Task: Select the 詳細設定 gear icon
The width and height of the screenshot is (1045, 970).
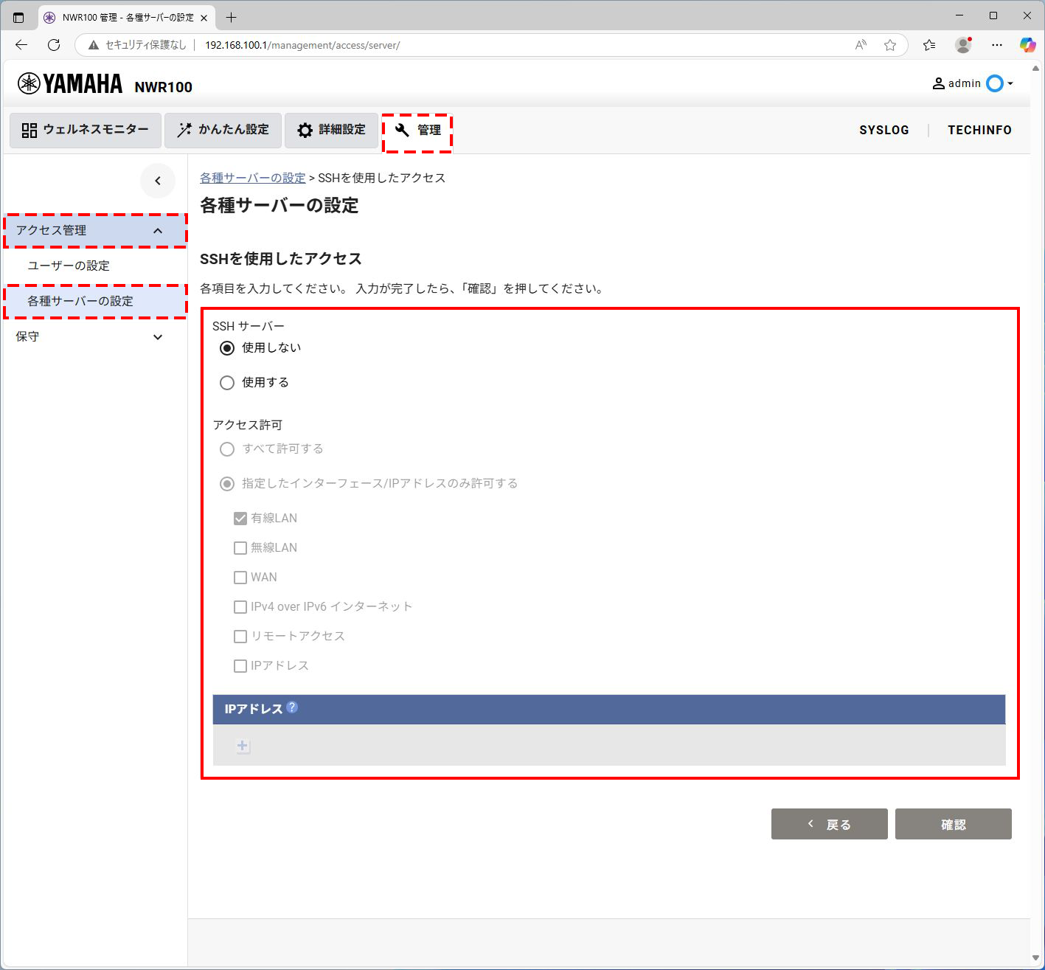Action: pyautogui.click(x=331, y=131)
